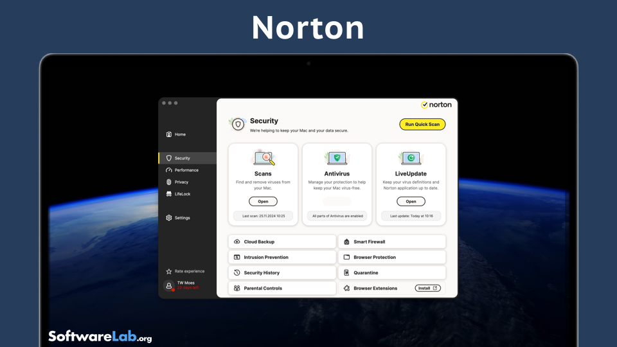Open the LiveUpdate card
The width and height of the screenshot is (617, 347).
[x=411, y=201]
